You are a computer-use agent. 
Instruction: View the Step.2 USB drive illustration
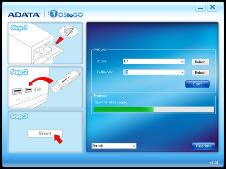45,87
